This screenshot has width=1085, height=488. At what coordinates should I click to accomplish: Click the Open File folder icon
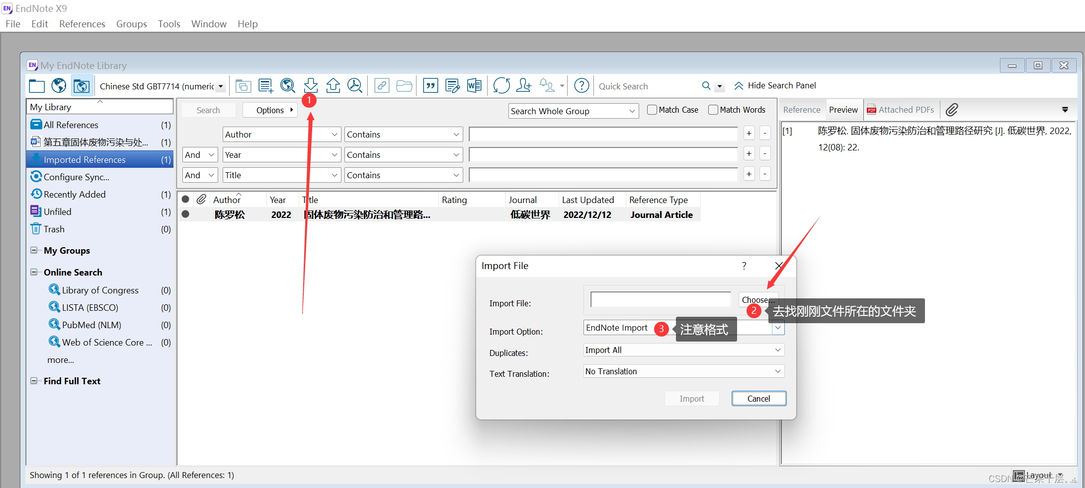(404, 86)
